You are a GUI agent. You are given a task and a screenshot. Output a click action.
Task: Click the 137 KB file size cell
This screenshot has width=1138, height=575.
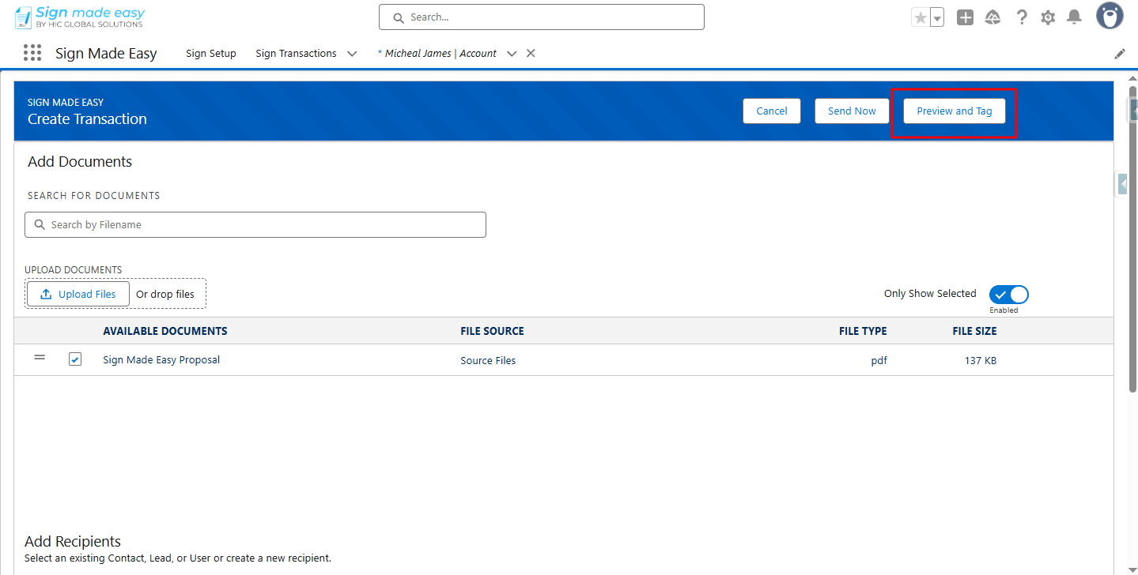pos(981,361)
